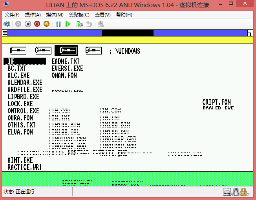Image resolution: width=256 pixels, height=200 pixels.
Task: Click the 状态: 正在运行 status text
Action: click(19, 191)
